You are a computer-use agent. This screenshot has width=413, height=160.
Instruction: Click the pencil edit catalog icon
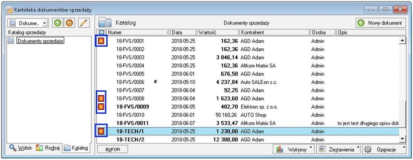pos(84,23)
